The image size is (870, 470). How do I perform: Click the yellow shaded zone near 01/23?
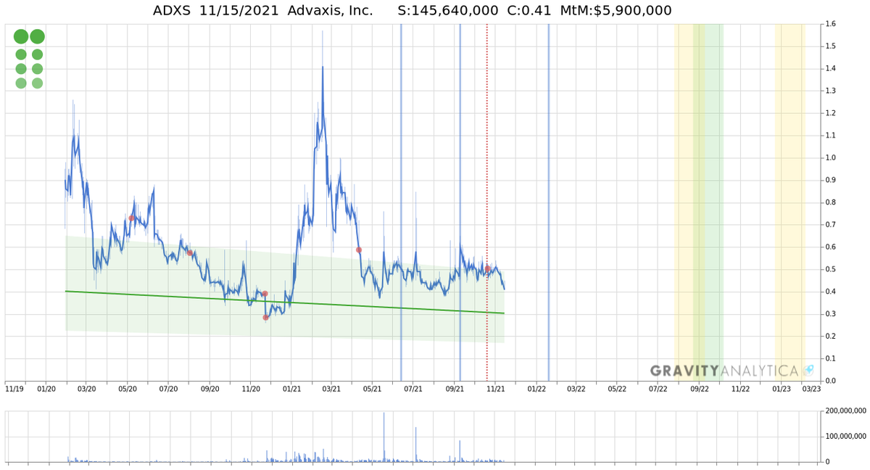(x=790, y=203)
